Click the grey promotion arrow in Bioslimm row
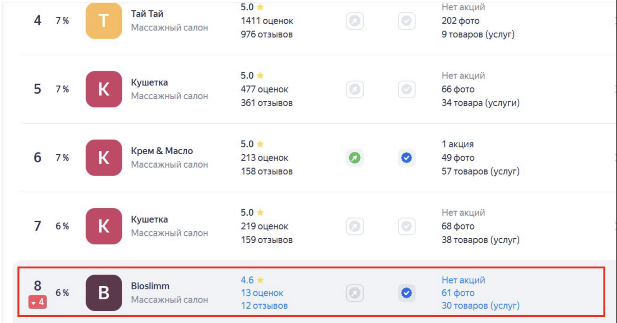Viewport: 617px width, 323px height. pyautogui.click(x=355, y=293)
